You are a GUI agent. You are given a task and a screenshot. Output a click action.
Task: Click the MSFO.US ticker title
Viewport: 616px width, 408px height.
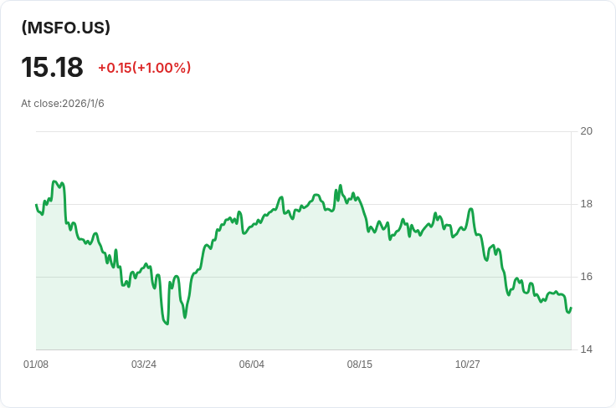(66, 28)
